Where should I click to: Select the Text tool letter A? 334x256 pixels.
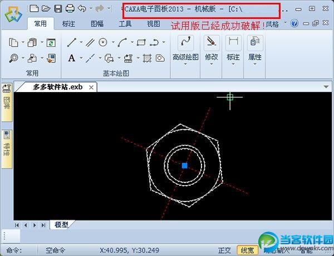72,58
